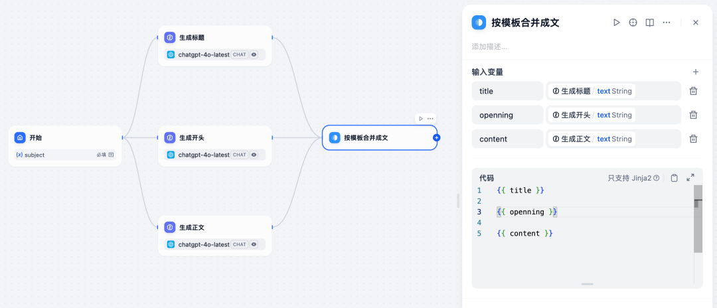Screen dimensions: 717x308
Task: Run this step with the panel's play icon
Action: coord(616,23)
